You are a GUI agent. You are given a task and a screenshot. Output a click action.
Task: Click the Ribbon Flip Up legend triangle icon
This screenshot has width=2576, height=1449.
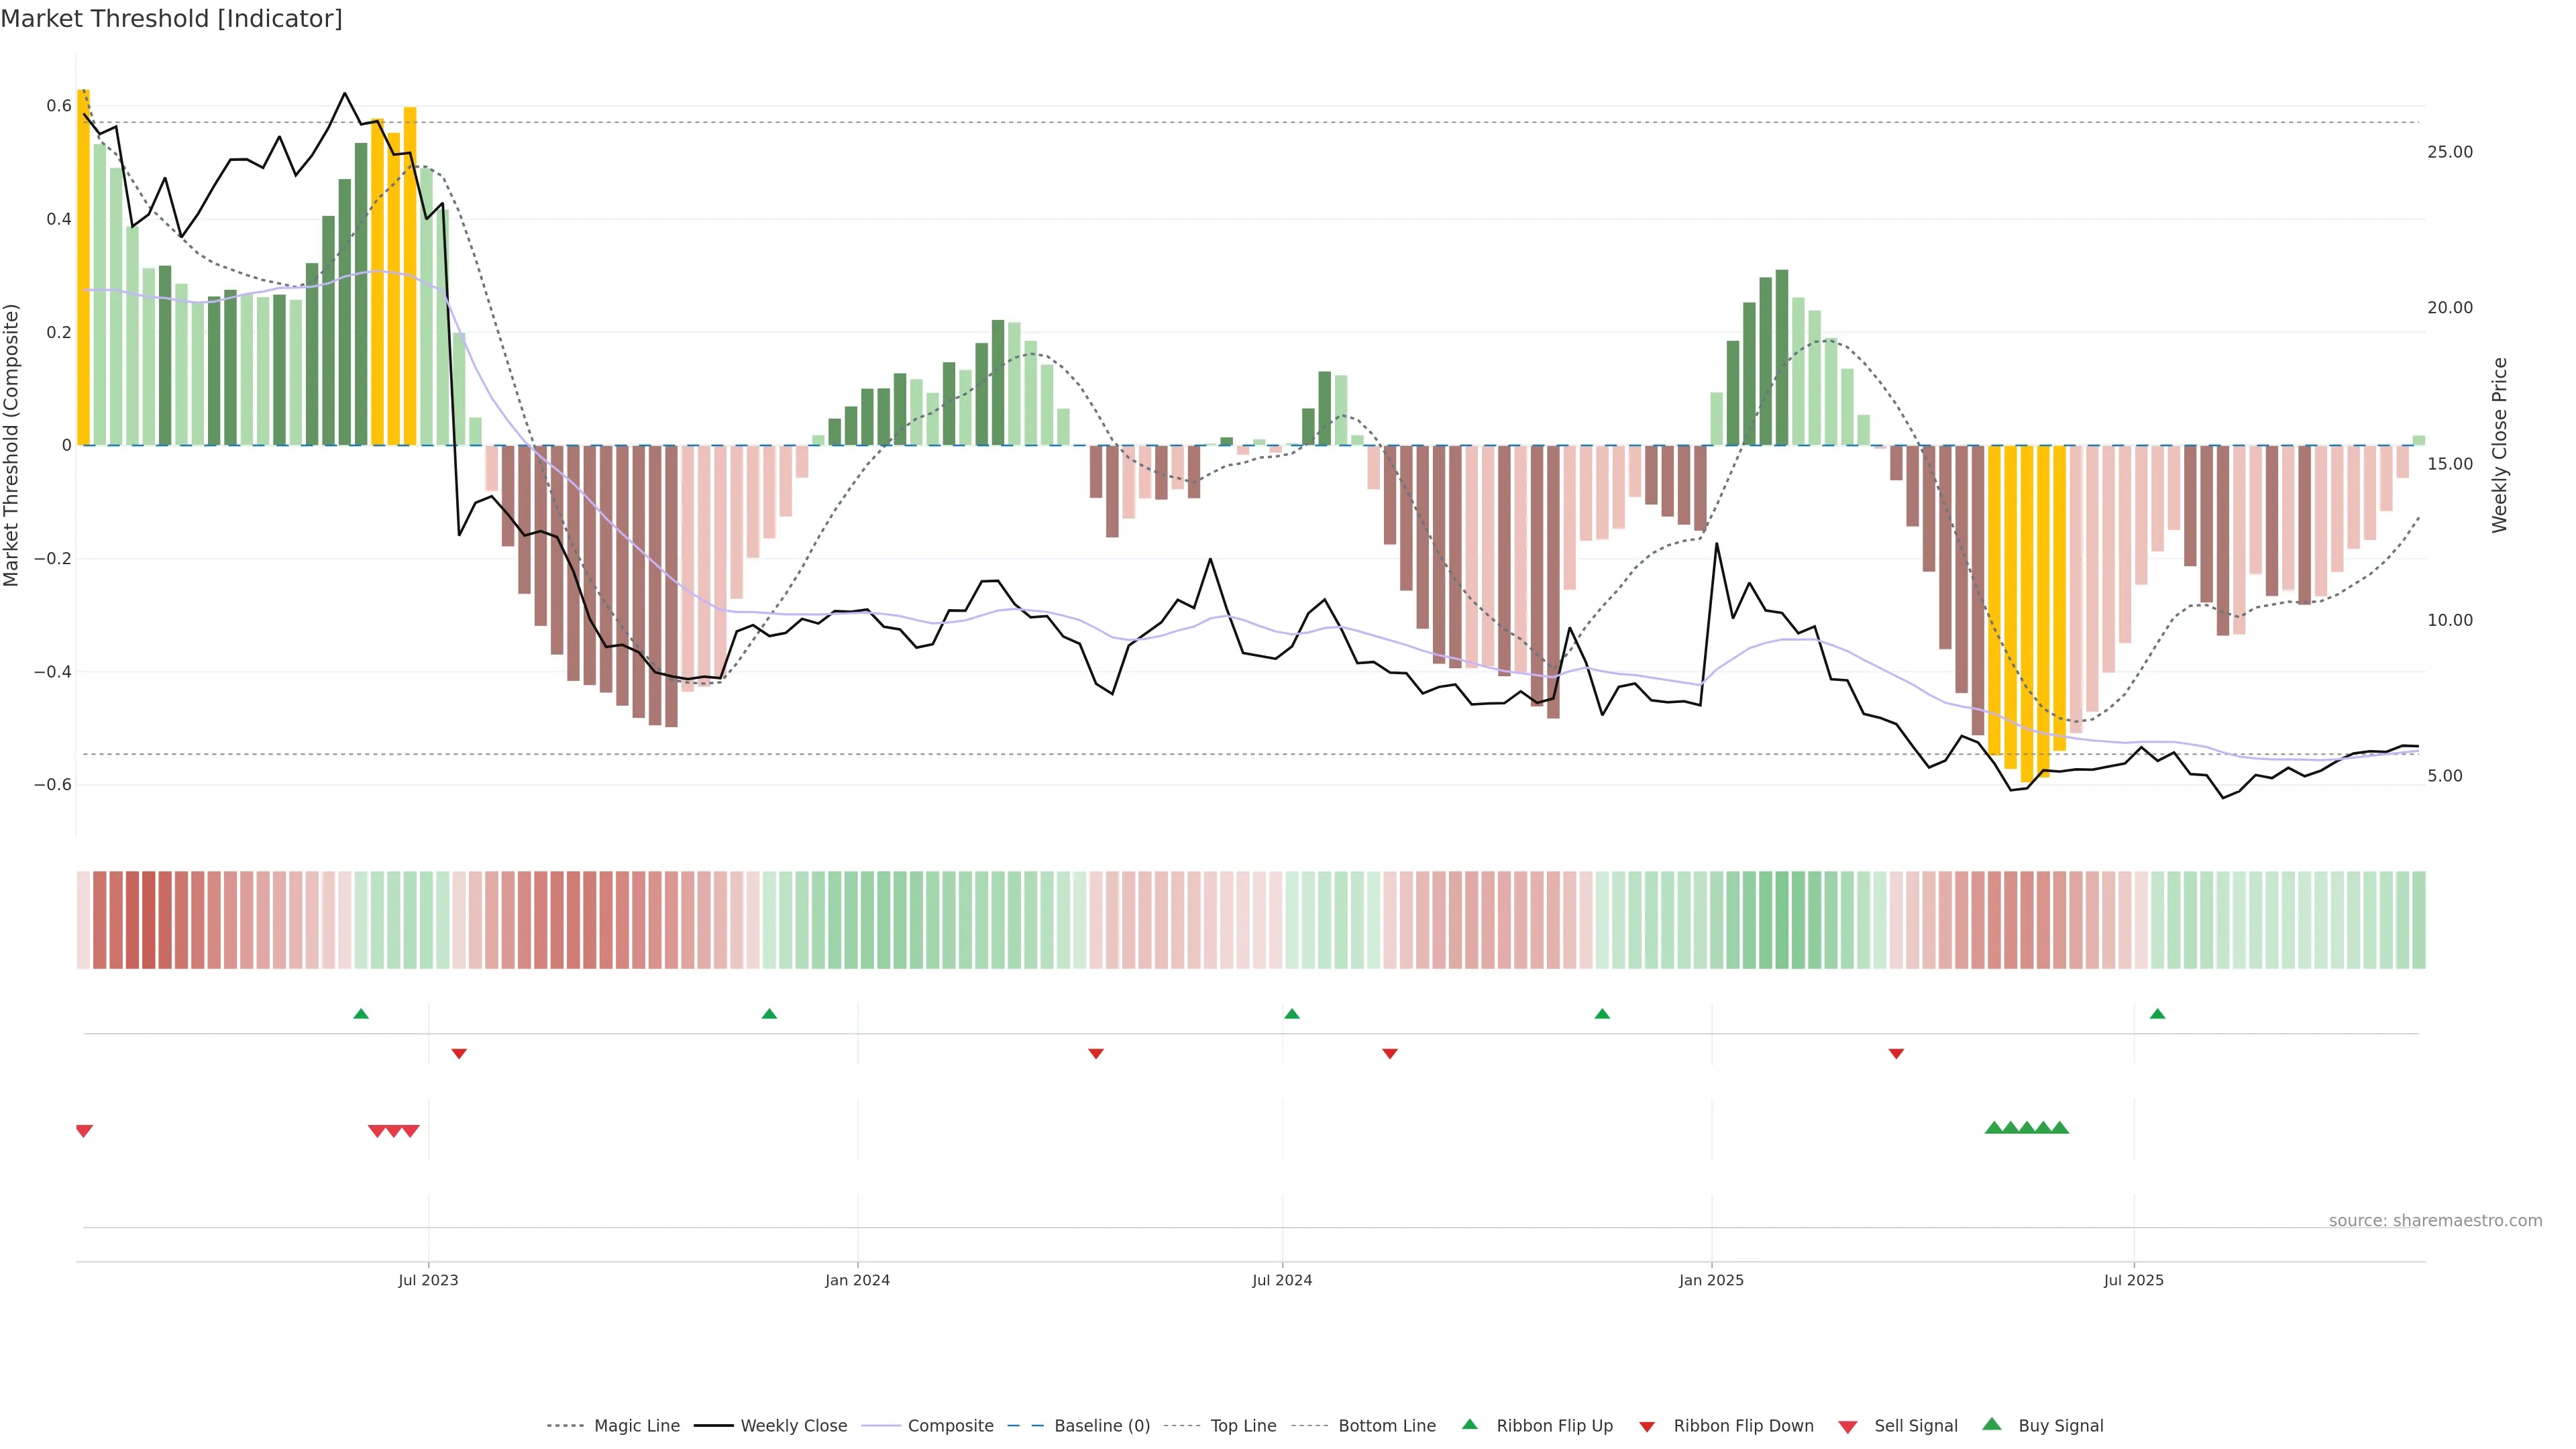click(1469, 1425)
